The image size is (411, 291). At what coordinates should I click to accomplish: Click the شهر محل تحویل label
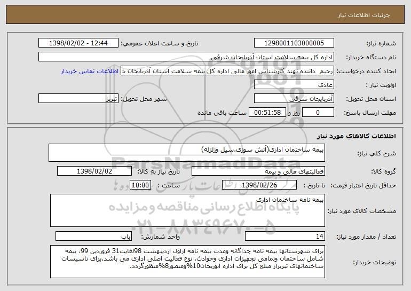point(144,99)
